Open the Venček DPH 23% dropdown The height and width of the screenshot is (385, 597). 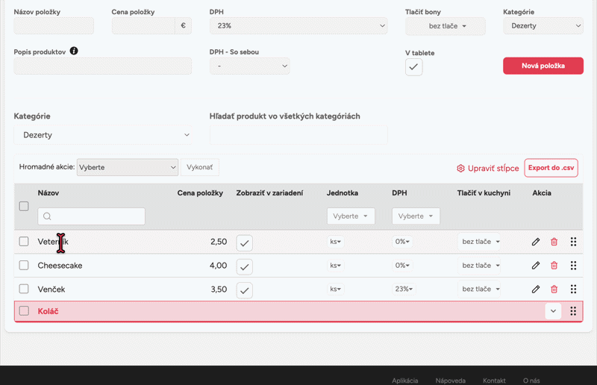404,289
